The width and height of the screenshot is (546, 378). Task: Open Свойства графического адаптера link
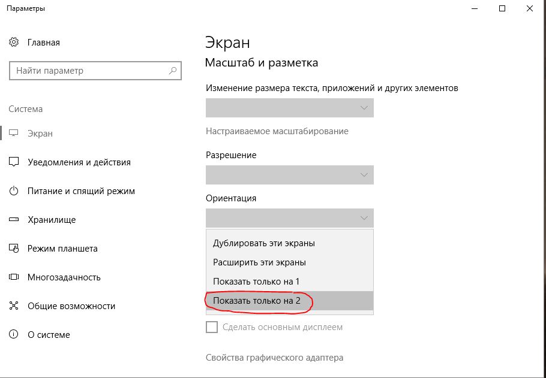pos(274,358)
